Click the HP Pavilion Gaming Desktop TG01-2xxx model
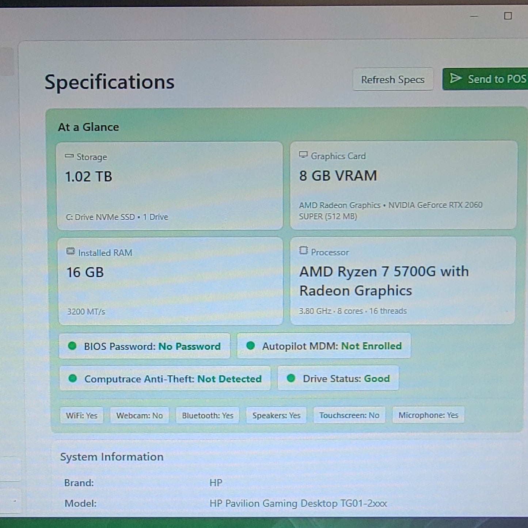This screenshot has width=528, height=528. pos(298,504)
